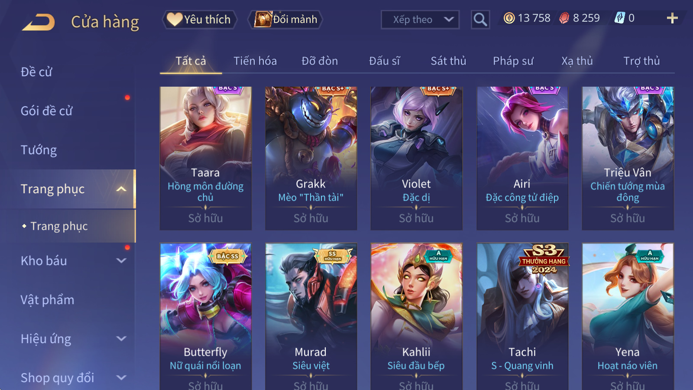Open Đổi mảnh shard exchange
The image size is (693, 390).
click(285, 19)
